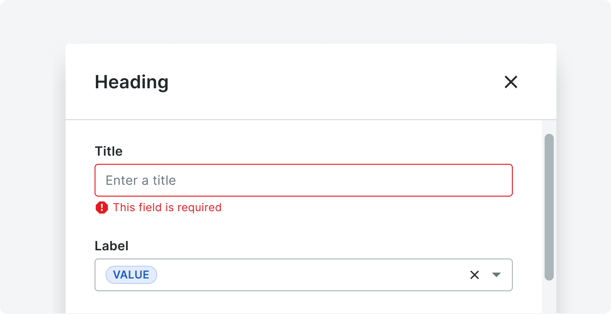Focus the Title input field
The height and width of the screenshot is (314, 611).
pyautogui.click(x=304, y=180)
